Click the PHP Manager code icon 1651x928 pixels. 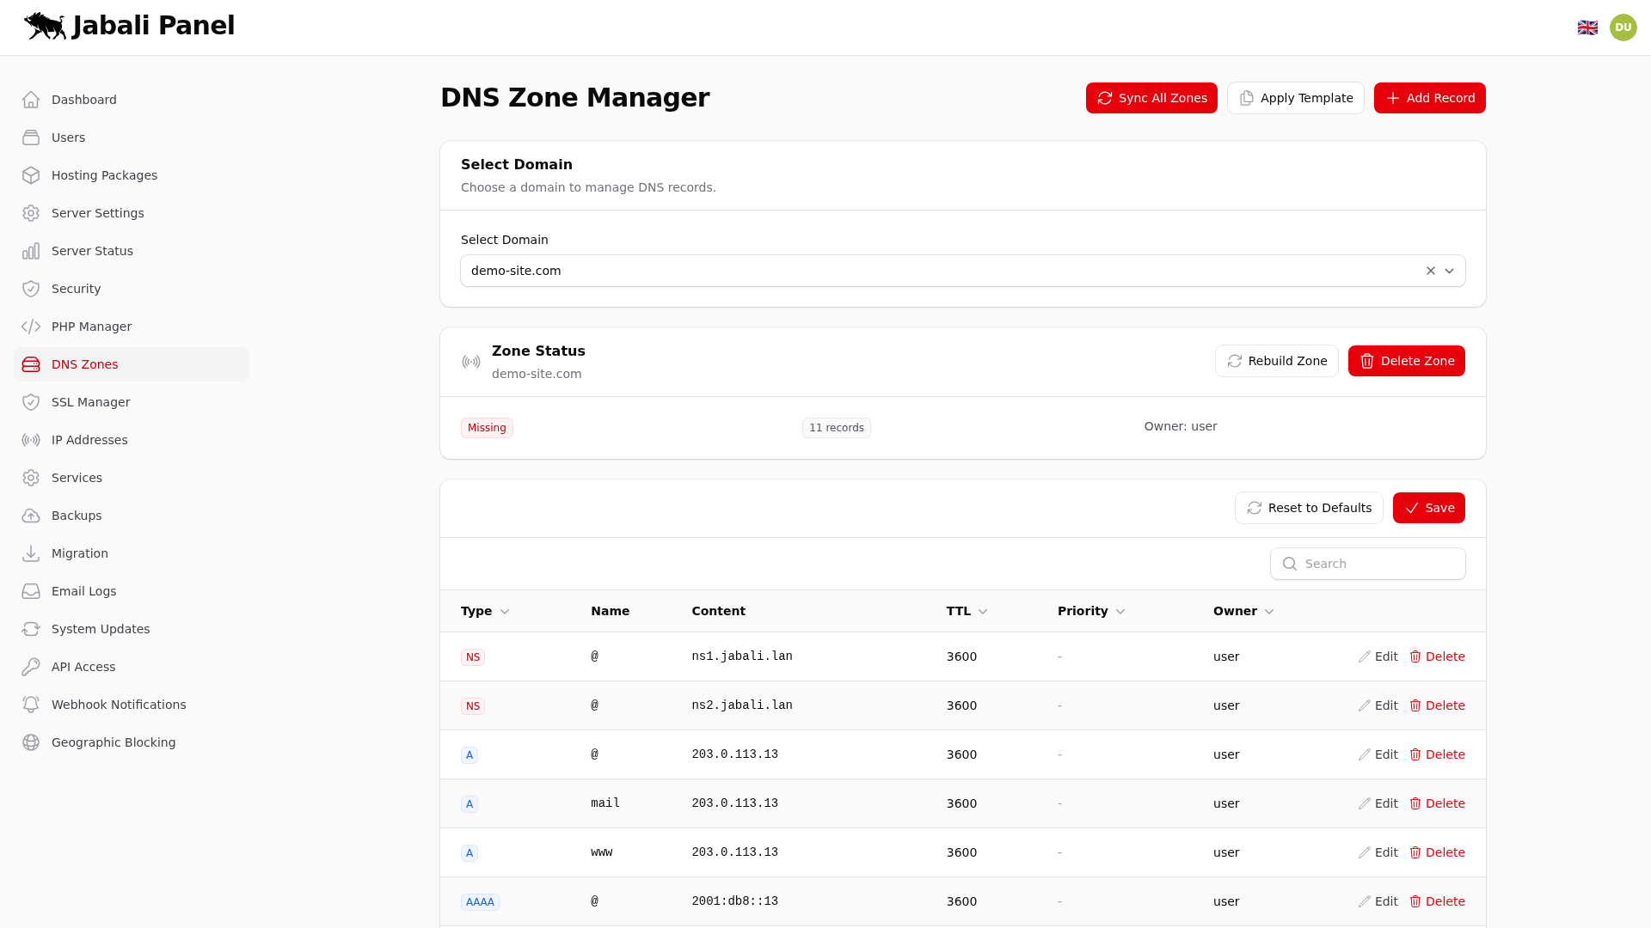click(x=31, y=327)
